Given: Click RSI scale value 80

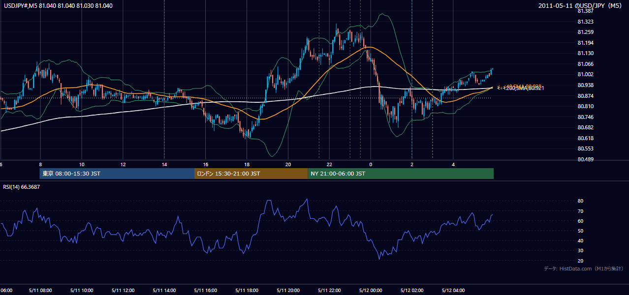Looking at the screenshot, I should click(580, 201).
